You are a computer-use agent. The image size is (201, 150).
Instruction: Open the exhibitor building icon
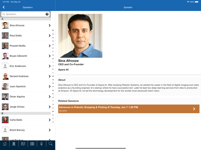point(14,144)
